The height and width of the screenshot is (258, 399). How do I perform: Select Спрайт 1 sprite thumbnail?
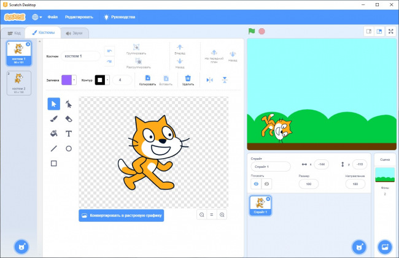(x=260, y=205)
